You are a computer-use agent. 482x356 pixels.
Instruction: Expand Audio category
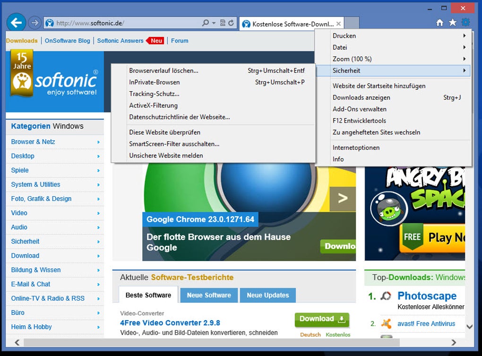[55, 227]
